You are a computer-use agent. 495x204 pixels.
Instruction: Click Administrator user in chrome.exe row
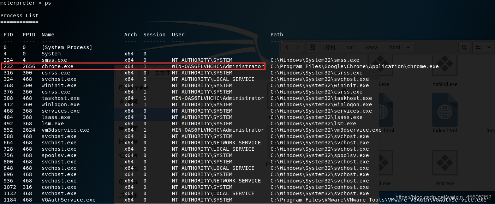[x=218, y=66]
